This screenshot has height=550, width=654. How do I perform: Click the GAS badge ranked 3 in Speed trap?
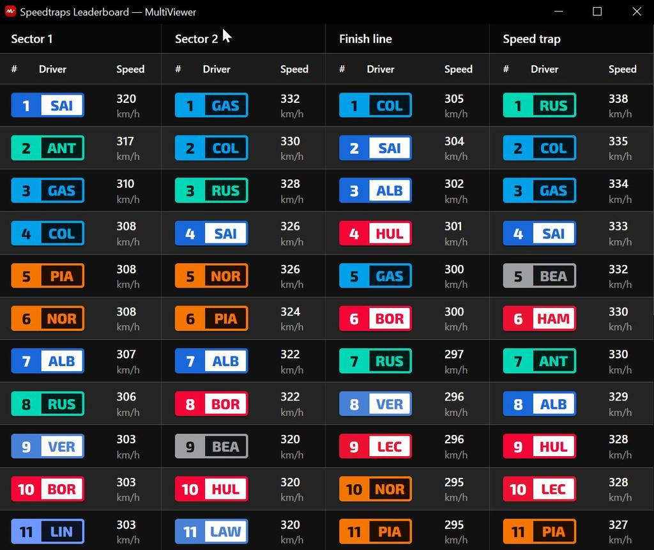(539, 190)
